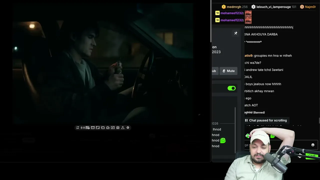Open lelouch_vi_lamperouge in the leaderboard
The image size is (320, 180).
[x=274, y=7]
